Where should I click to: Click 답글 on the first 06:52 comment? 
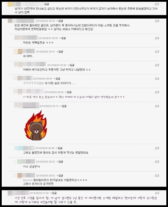point(61,161)
